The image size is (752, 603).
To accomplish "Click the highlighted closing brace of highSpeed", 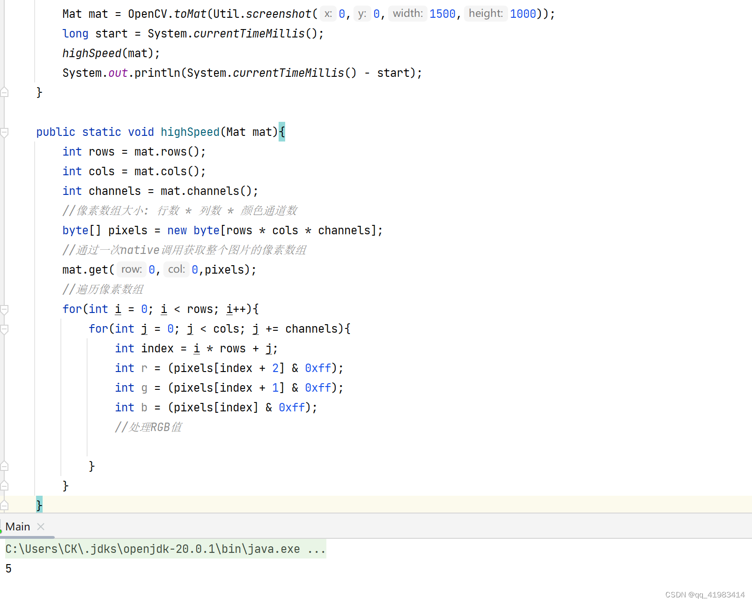I will coord(39,505).
